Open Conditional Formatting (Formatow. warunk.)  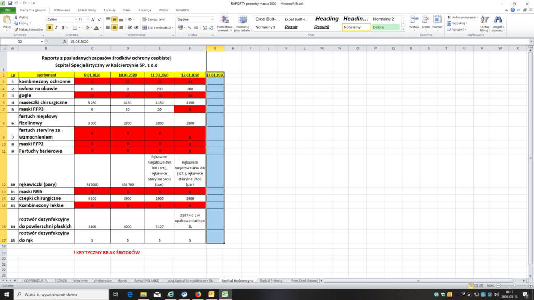point(224,20)
